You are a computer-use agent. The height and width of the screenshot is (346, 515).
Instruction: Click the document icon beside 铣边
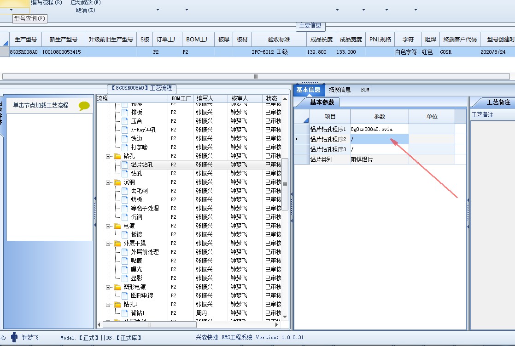coord(125,139)
